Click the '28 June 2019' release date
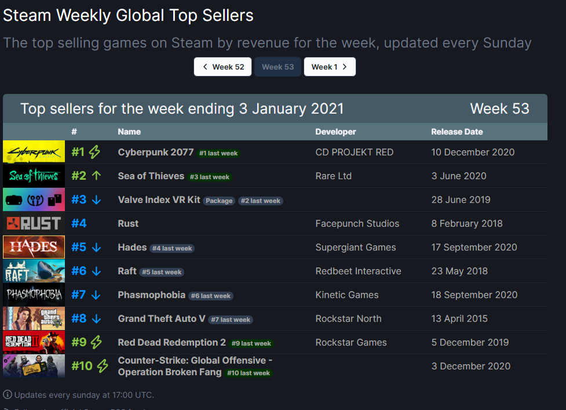The width and height of the screenshot is (566, 410). tap(461, 199)
